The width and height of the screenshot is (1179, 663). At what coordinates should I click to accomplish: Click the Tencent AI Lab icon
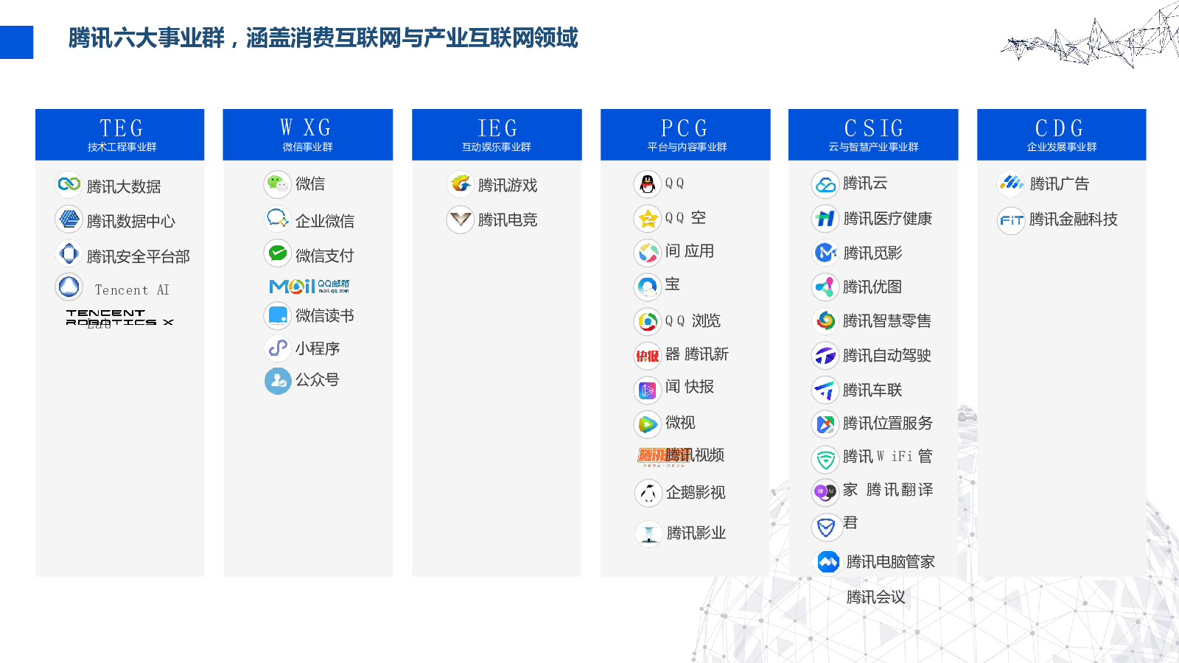[x=69, y=287]
